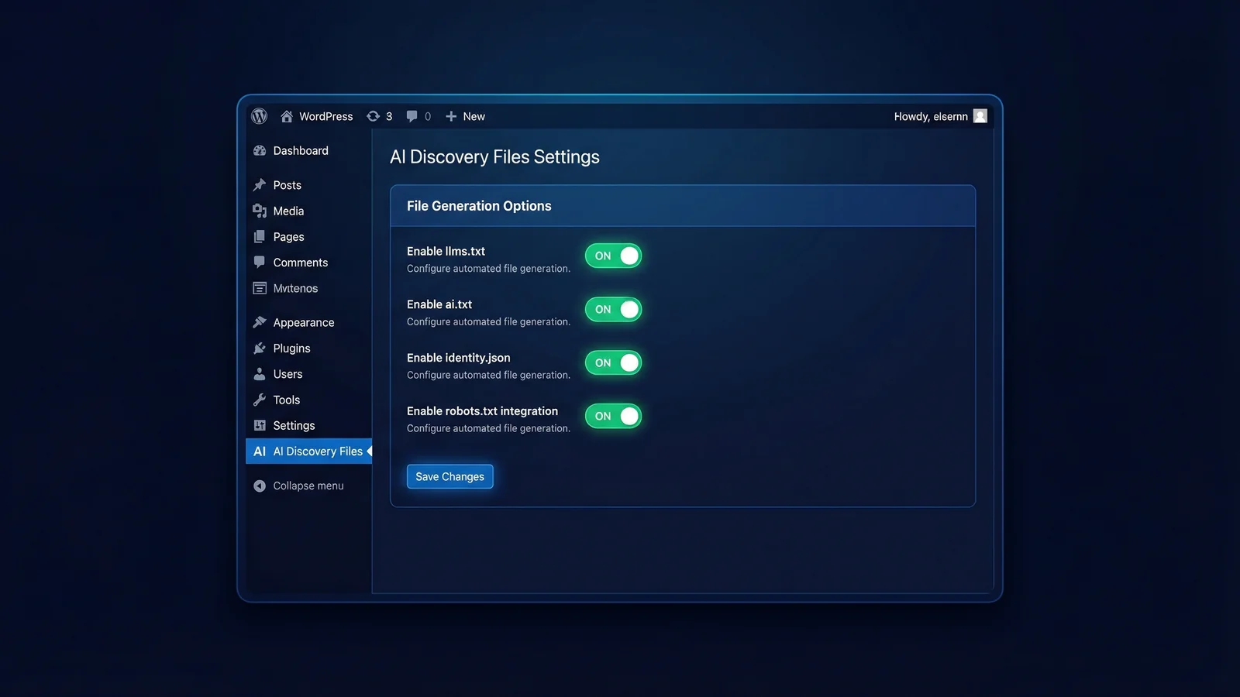Click the New content link
Screen dimensions: 1240x697
(x=474, y=116)
